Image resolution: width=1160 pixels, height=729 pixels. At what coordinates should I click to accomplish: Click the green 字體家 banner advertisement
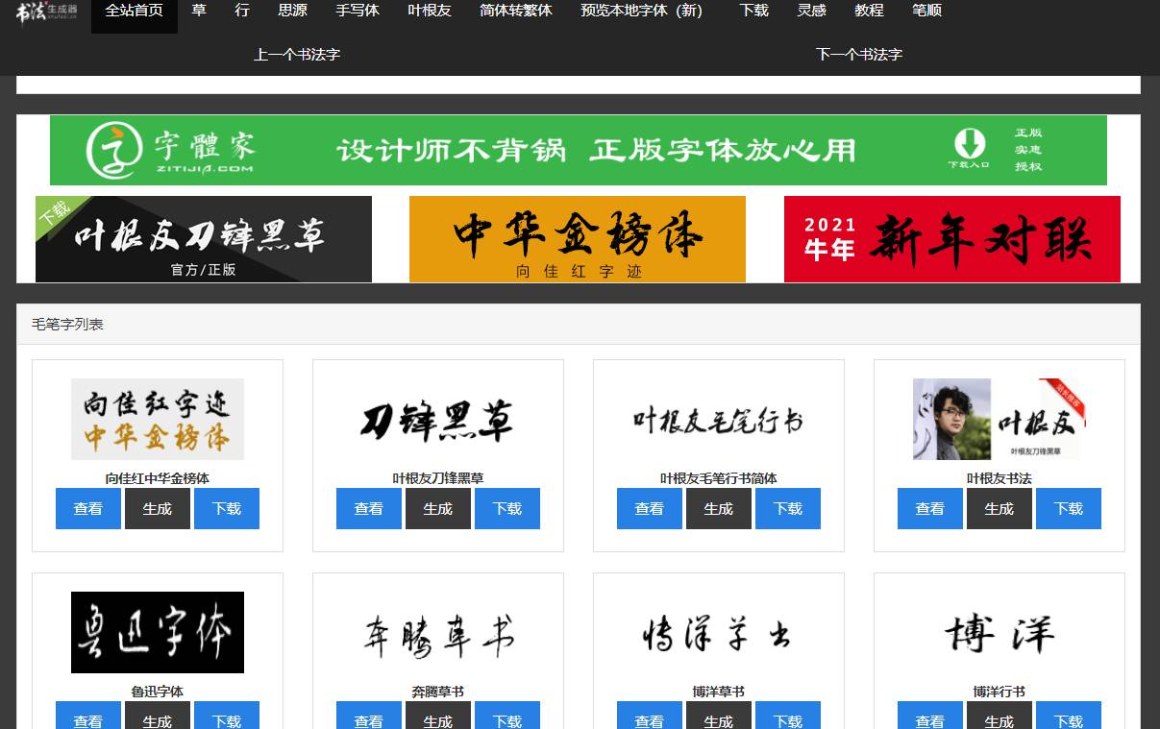[x=579, y=150]
